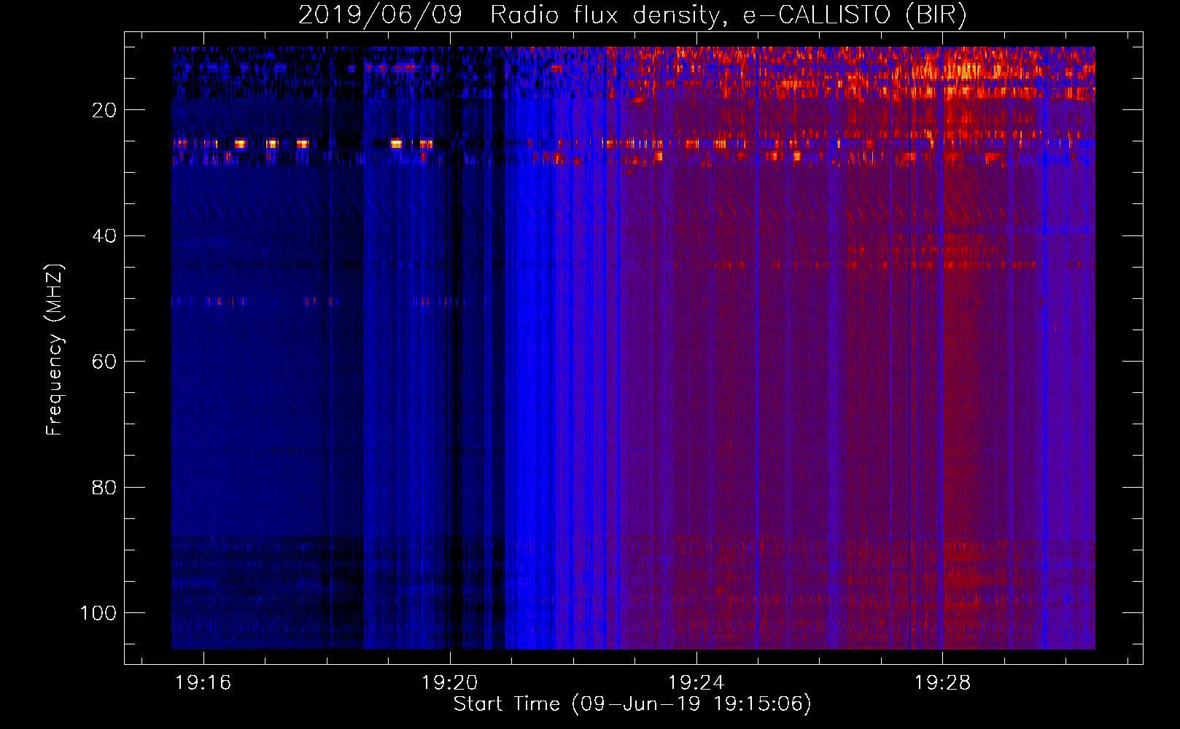
Task: Select the '19:20' time tick label
Action: point(450,682)
